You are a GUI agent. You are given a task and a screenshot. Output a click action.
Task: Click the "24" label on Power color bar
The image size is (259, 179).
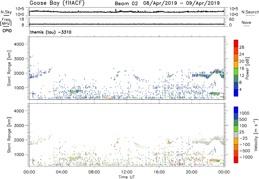(242, 54)
